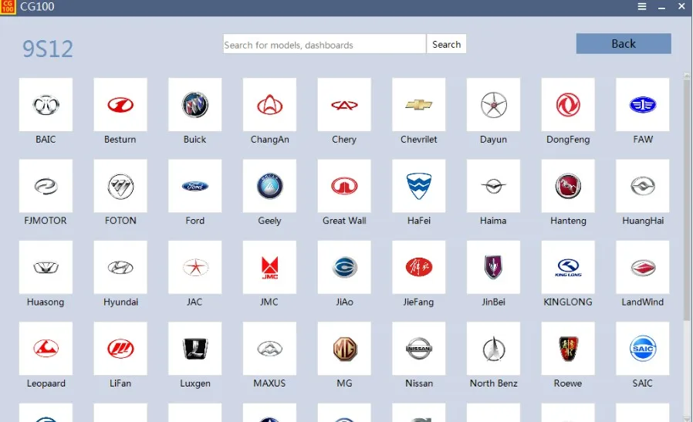The width and height of the screenshot is (693, 422).
Task: Select the MAXUS brand icon
Action: [269, 349]
